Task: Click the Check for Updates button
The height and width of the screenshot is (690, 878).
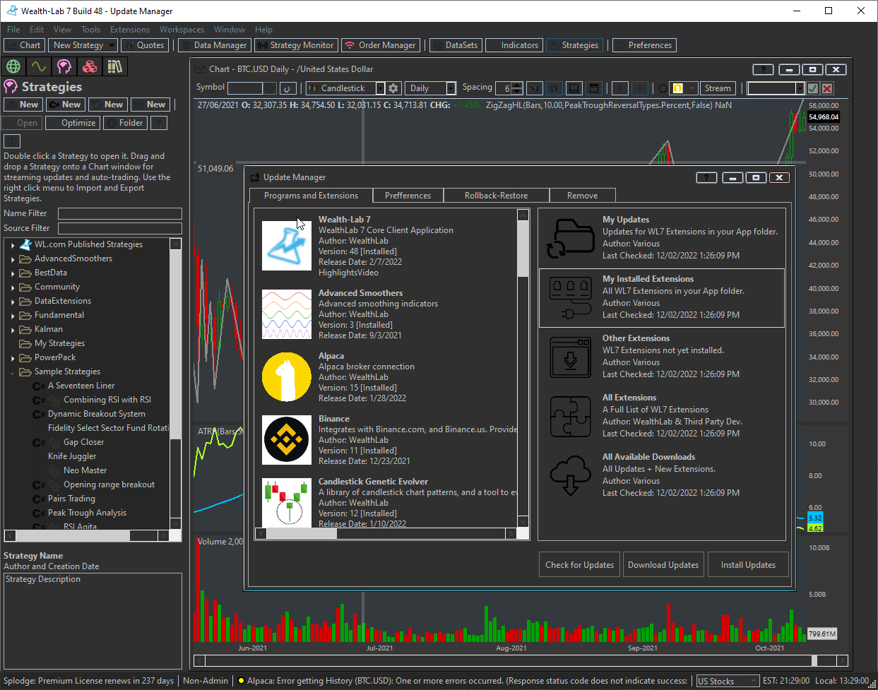Action: 579,565
